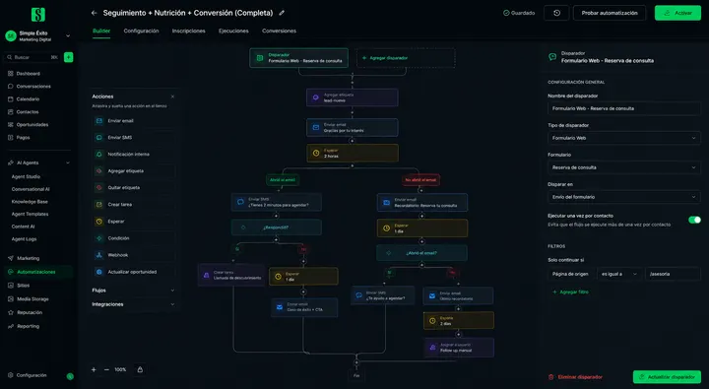Zoom in with the plus icon
The height and width of the screenshot is (389, 709).
point(94,369)
